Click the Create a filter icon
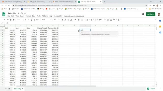 114,20
